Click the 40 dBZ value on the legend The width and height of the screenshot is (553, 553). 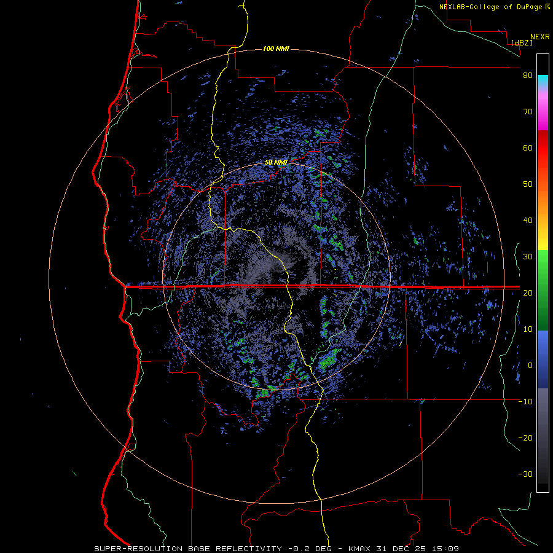click(528, 221)
